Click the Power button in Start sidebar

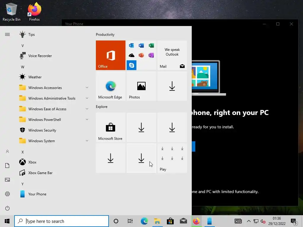[7, 208]
